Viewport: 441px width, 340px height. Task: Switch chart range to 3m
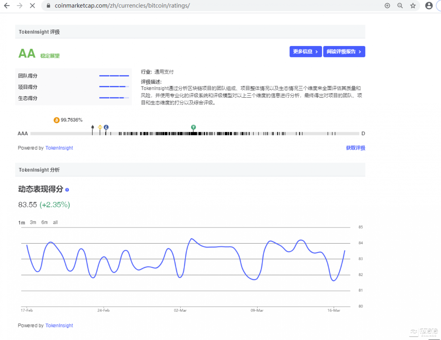click(x=33, y=222)
